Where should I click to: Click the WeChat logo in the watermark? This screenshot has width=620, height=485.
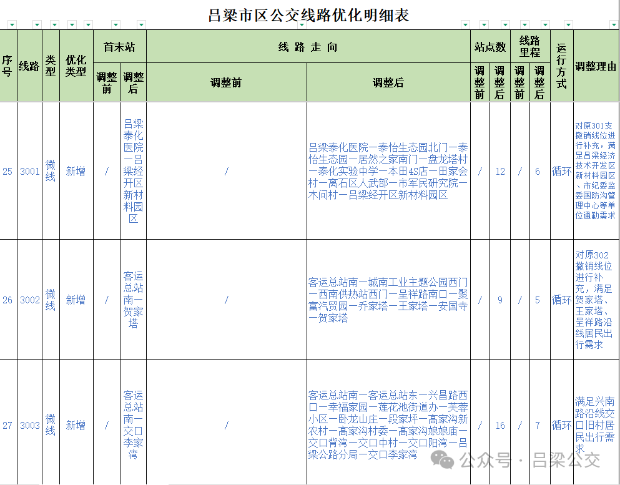(x=446, y=461)
